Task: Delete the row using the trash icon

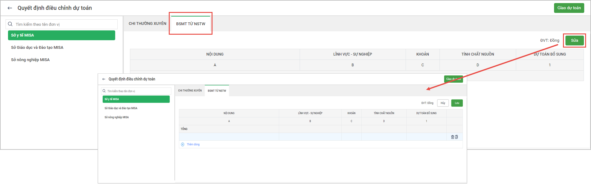Action: click(x=452, y=137)
